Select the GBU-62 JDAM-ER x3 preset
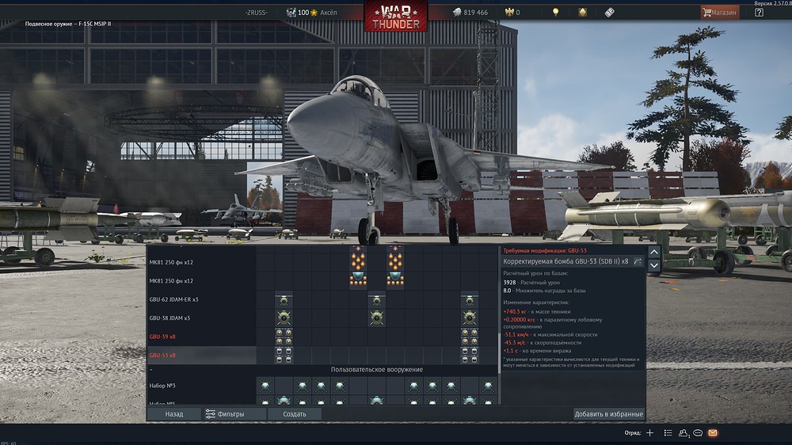The height and width of the screenshot is (445, 792). [x=201, y=299]
